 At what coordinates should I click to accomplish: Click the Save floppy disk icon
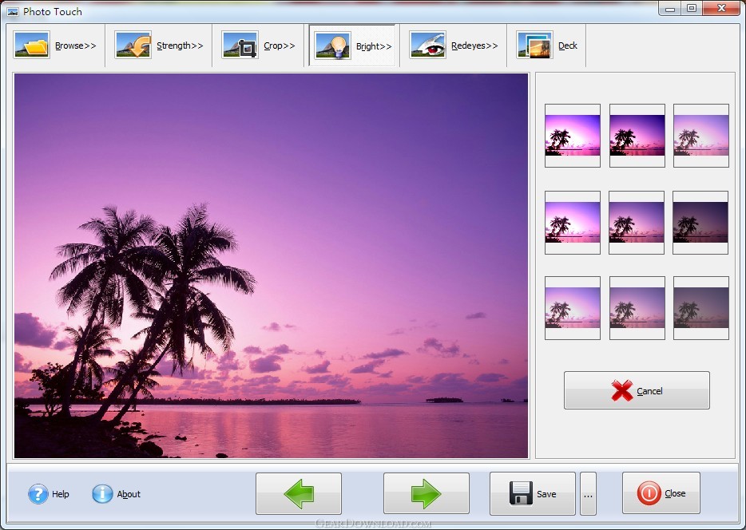(x=521, y=493)
